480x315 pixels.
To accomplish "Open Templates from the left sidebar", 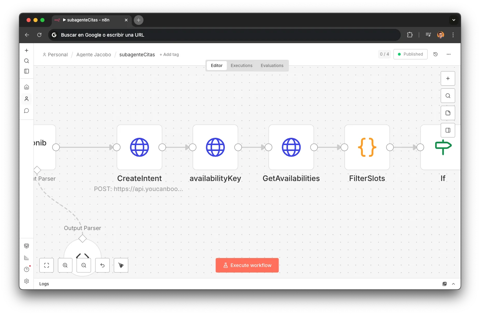I will tap(27, 246).
